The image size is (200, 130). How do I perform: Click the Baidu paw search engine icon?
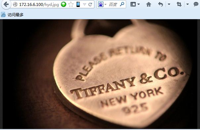pyautogui.click(x=101, y=4)
